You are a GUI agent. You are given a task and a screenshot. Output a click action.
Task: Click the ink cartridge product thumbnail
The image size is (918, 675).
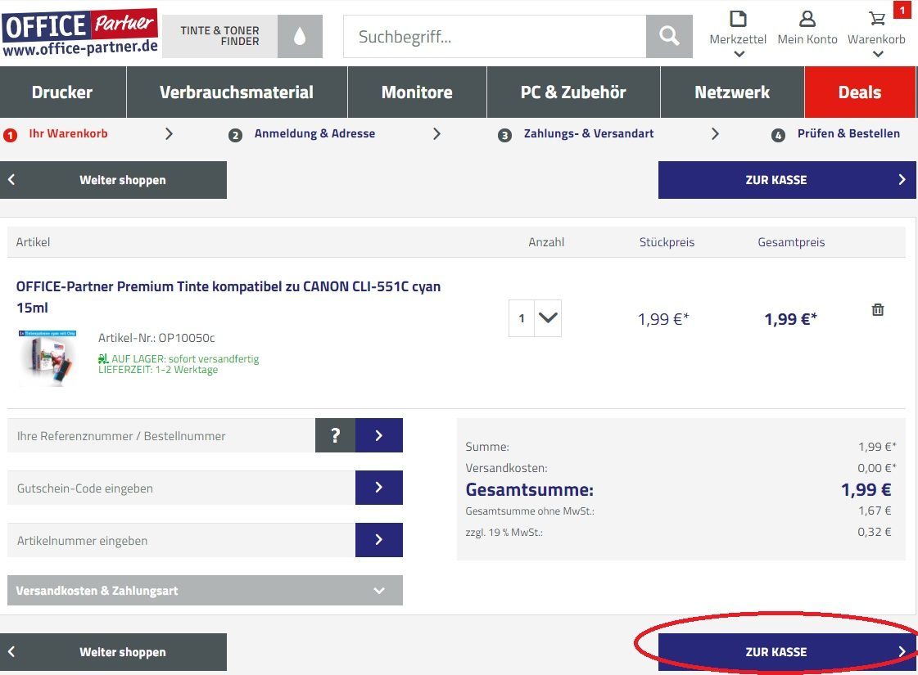47,357
